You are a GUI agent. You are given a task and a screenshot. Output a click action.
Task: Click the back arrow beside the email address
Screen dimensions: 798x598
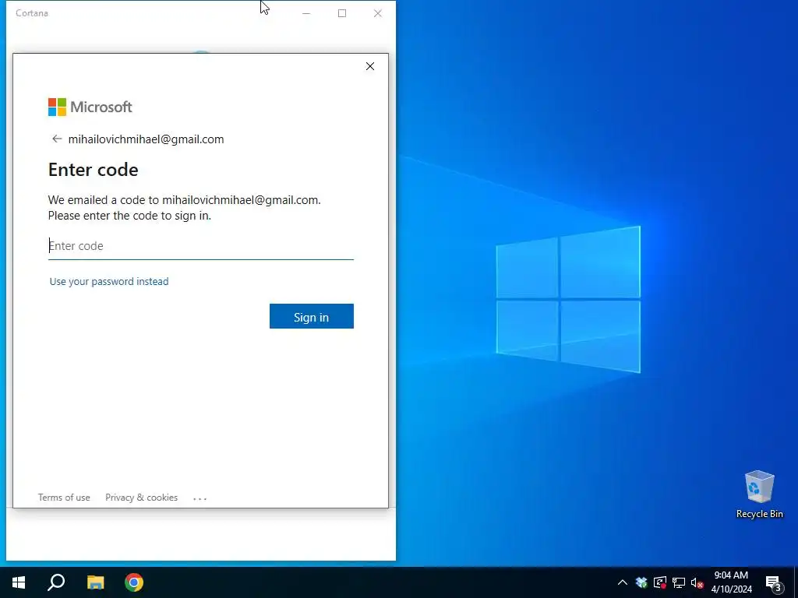pyautogui.click(x=56, y=139)
